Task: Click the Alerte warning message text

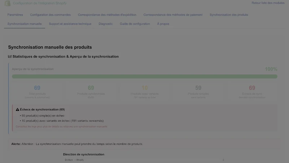Action: [x=77, y=144]
